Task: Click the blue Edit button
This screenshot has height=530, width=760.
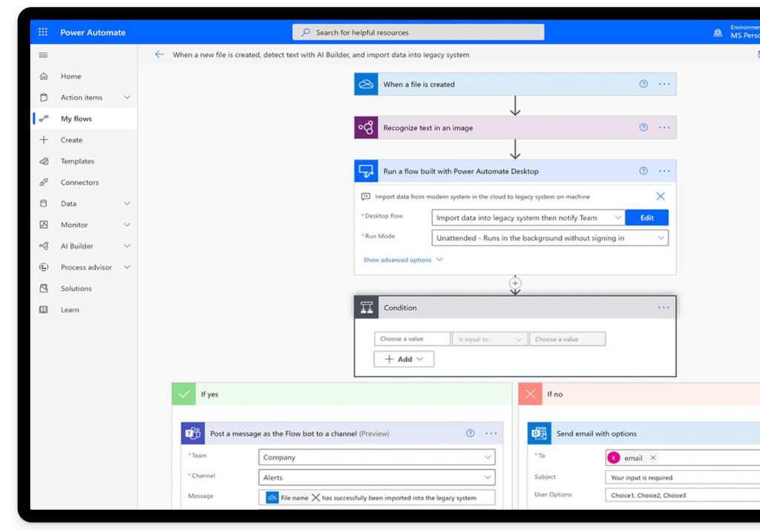Action: click(x=646, y=217)
